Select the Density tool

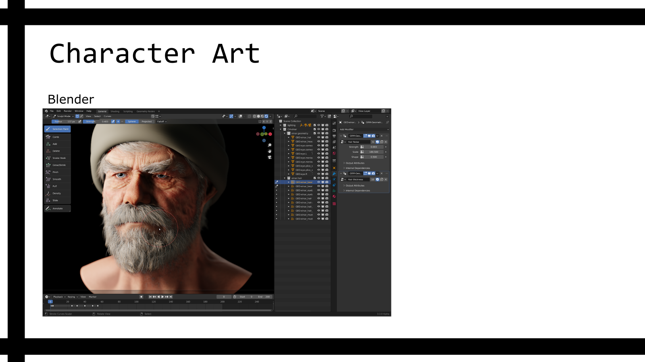coord(57,193)
